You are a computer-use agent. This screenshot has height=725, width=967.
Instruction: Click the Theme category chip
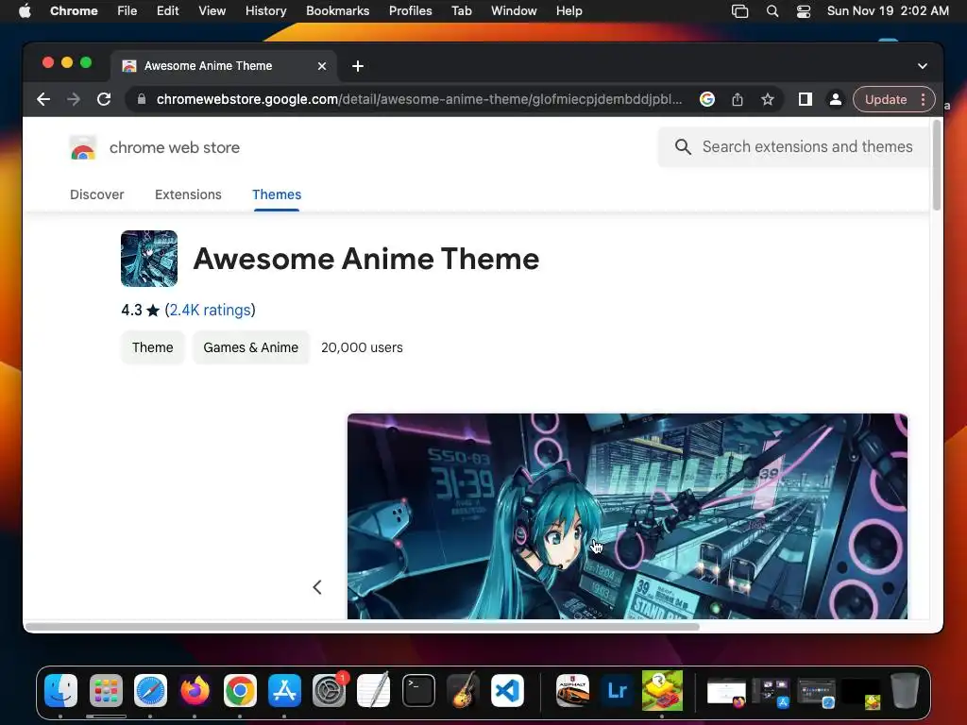(152, 347)
